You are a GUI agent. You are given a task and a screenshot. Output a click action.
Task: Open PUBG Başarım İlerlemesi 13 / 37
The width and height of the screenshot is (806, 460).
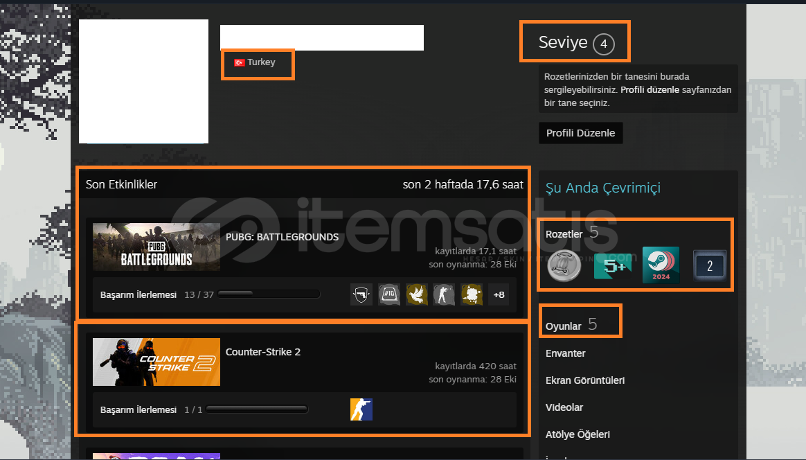(156, 295)
